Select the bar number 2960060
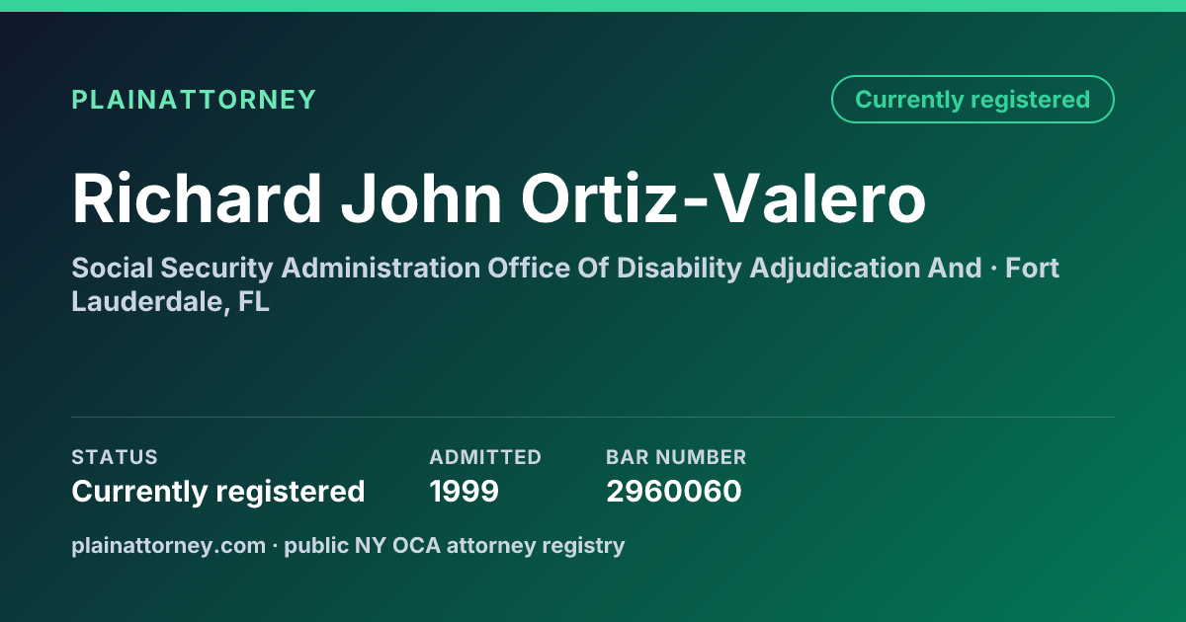The image size is (1186, 622). [x=674, y=491]
